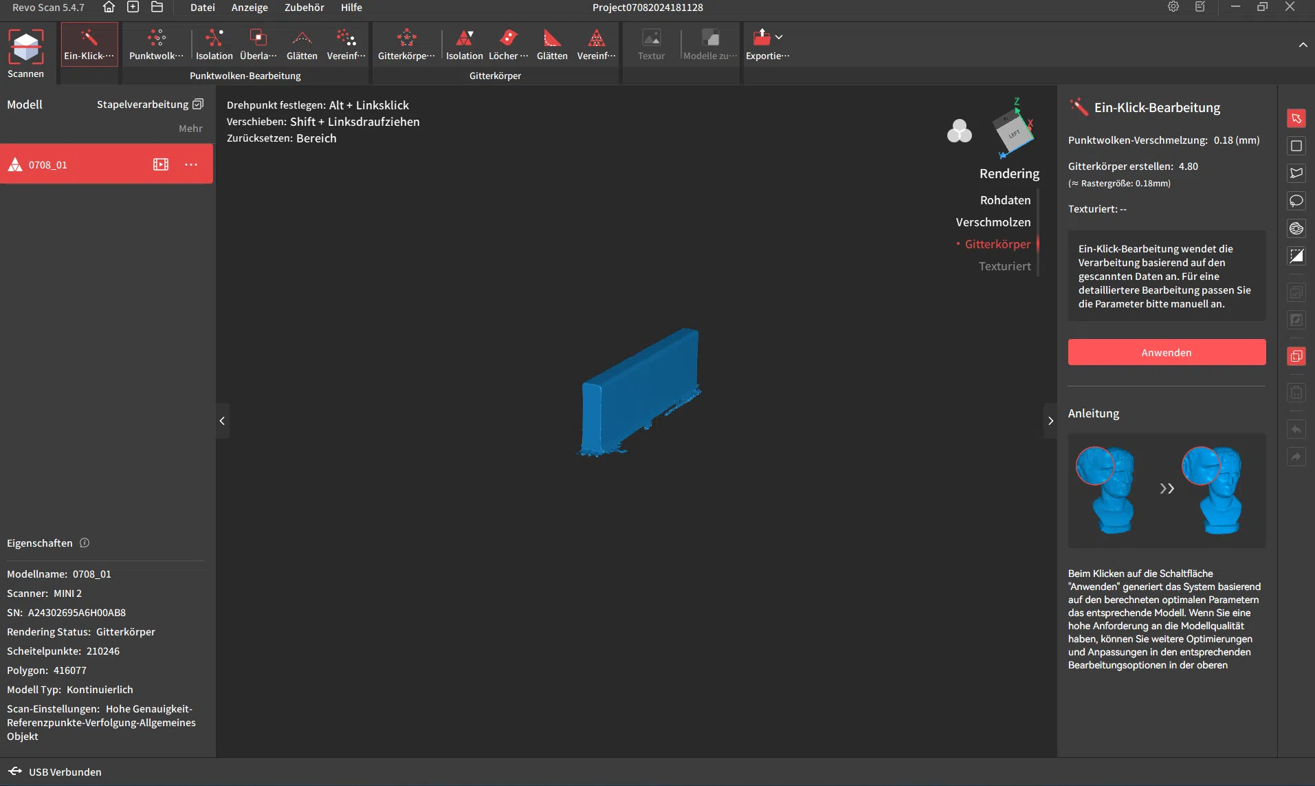Open the Zubehör menu
Screen dimensions: 1315x786
tap(304, 8)
